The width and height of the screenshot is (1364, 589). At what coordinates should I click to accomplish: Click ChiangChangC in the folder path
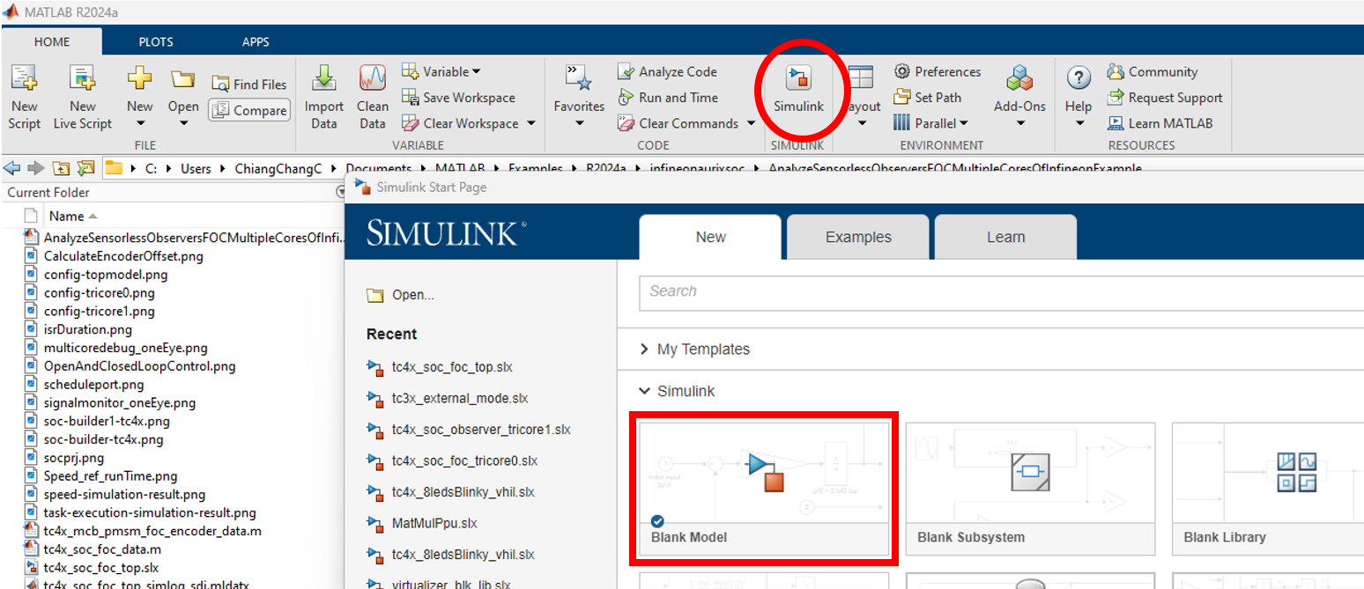click(x=278, y=168)
